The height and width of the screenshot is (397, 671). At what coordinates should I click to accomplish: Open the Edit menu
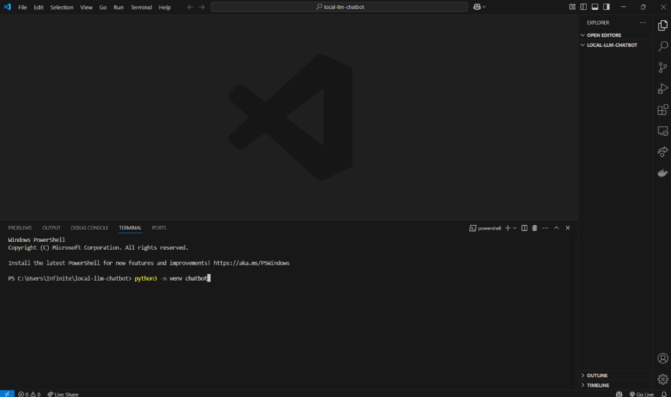coord(39,8)
